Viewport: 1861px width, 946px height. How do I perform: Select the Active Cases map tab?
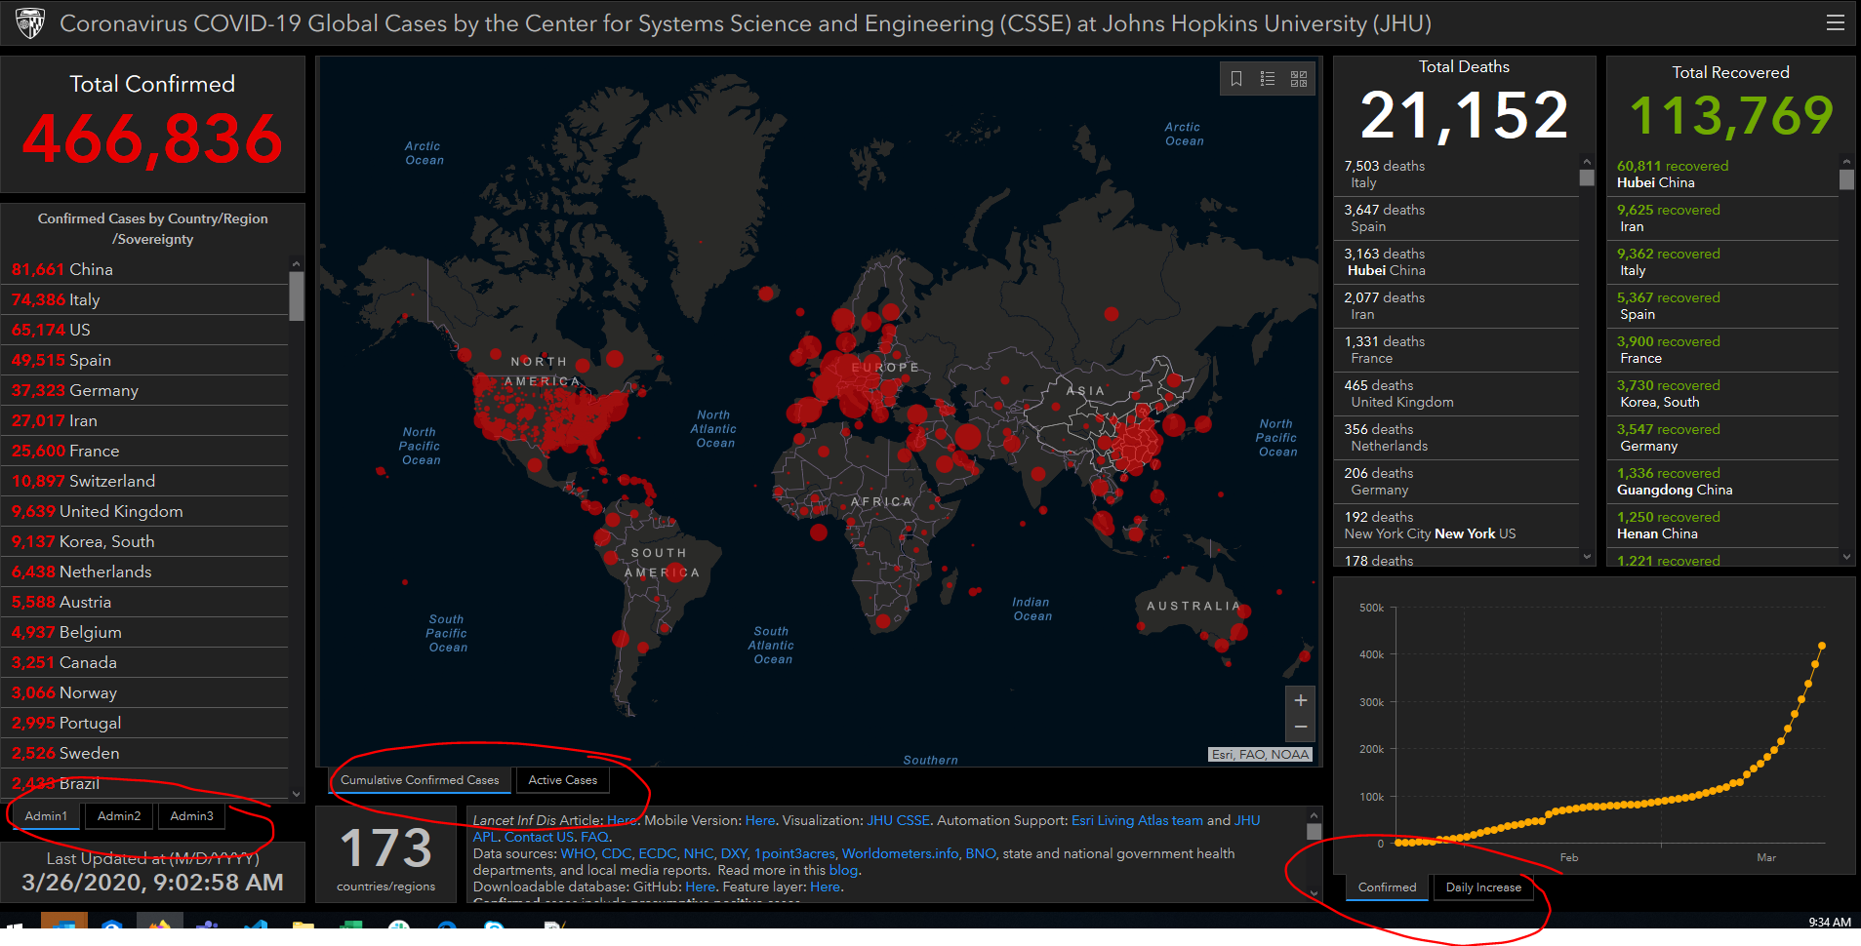pyautogui.click(x=563, y=780)
